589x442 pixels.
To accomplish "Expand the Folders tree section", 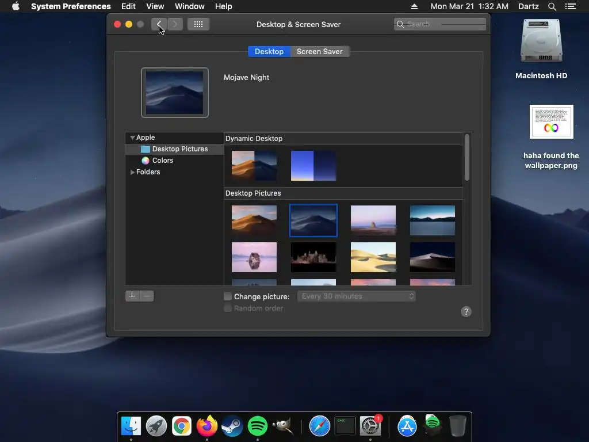I will pos(132,172).
